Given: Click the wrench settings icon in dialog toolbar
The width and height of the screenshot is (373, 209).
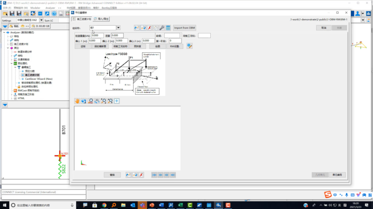Looking at the screenshot, I should pos(162,28).
